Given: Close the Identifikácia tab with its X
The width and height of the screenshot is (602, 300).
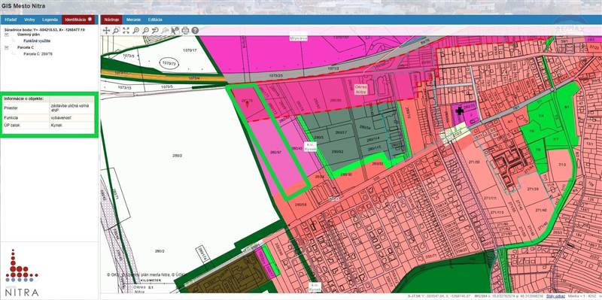Looking at the screenshot, I should pyautogui.click(x=90, y=18).
